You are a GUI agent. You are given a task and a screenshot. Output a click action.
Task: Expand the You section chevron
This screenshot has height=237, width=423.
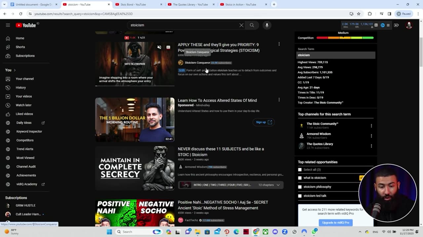click(x=15, y=70)
